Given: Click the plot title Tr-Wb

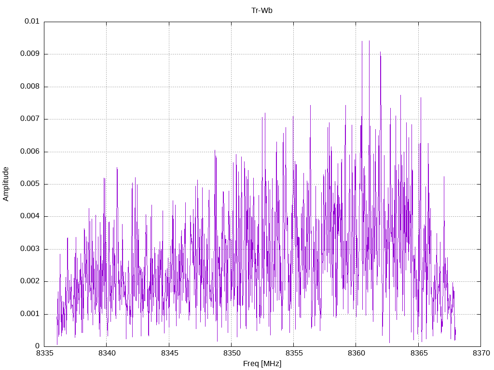Looking at the screenshot, I should pyautogui.click(x=262, y=11).
